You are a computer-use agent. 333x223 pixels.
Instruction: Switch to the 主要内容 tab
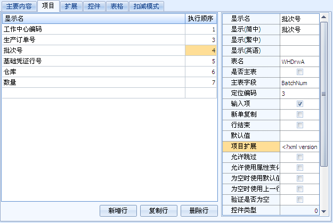(19, 6)
